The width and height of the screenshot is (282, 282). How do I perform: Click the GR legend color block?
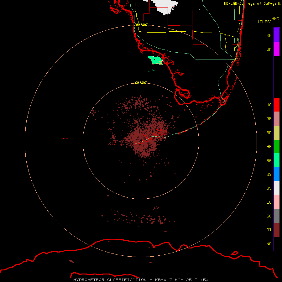pyautogui.click(x=277, y=119)
